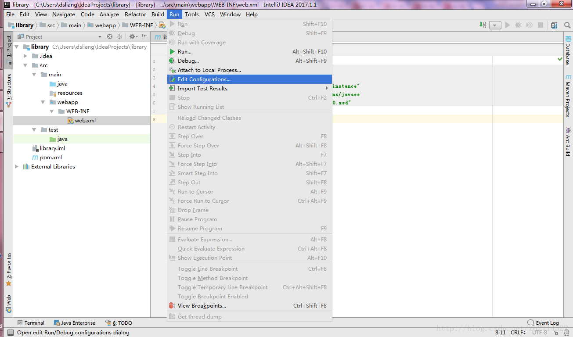The image size is (573, 337).
Task: Open the Refactor menu
Action: [x=135, y=14]
